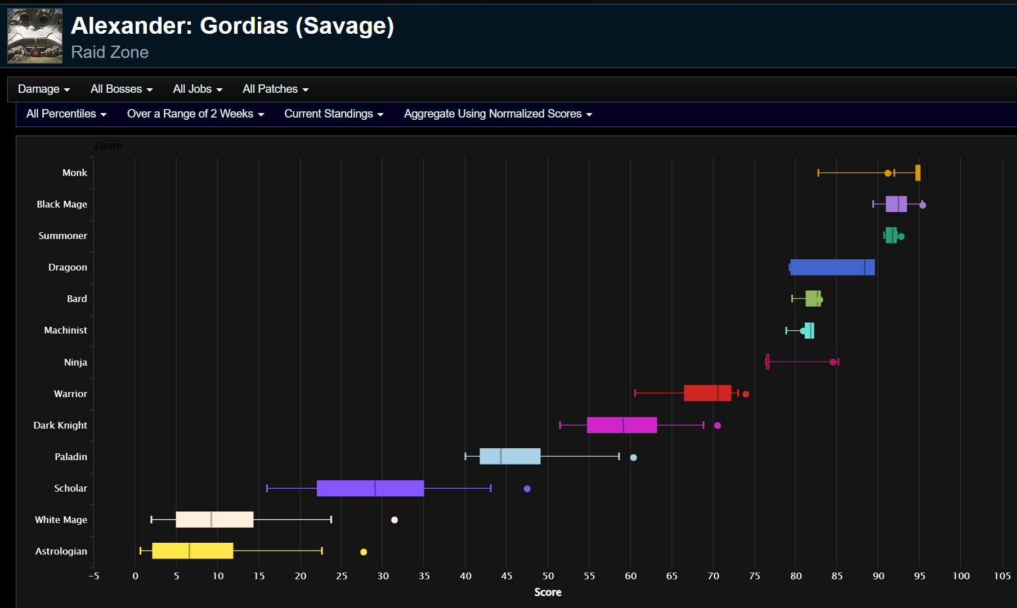The height and width of the screenshot is (608, 1017).
Task: Select the Black Mage job label
Action: point(62,204)
